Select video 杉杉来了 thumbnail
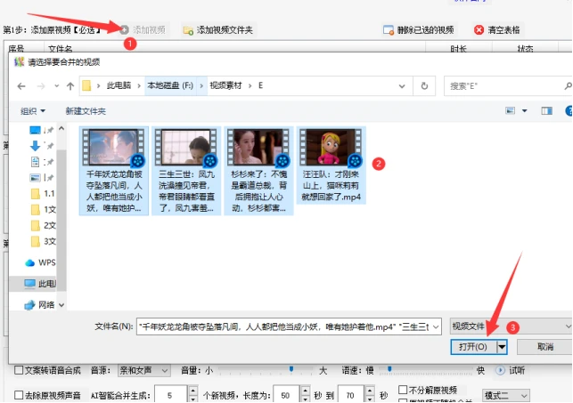Image resolution: width=573 pixels, height=403 pixels. (x=258, y=171)
